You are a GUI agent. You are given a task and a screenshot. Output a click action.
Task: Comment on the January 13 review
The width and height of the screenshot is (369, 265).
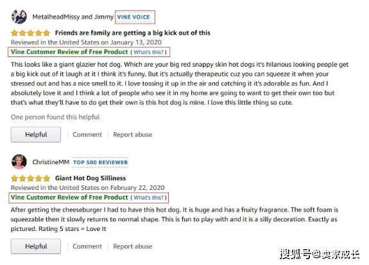coord(87,135)
